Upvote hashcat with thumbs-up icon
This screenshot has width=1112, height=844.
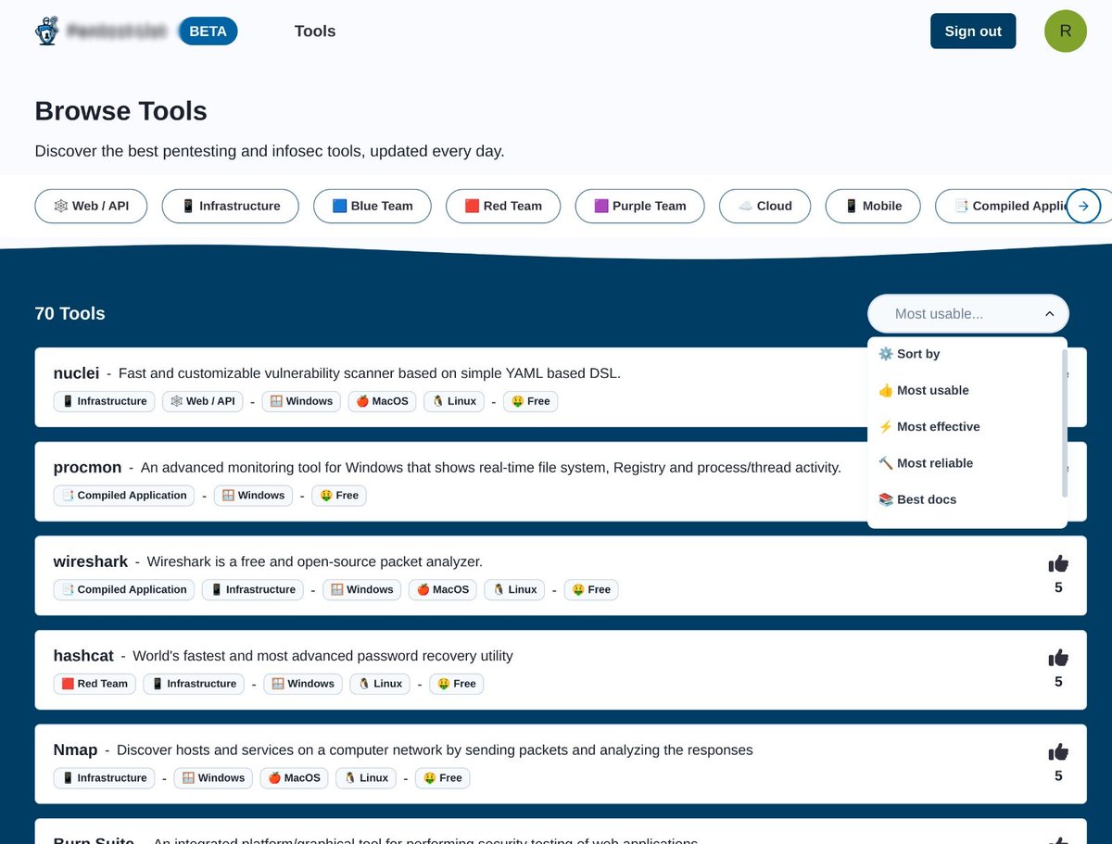click(x=1058, y=658)
